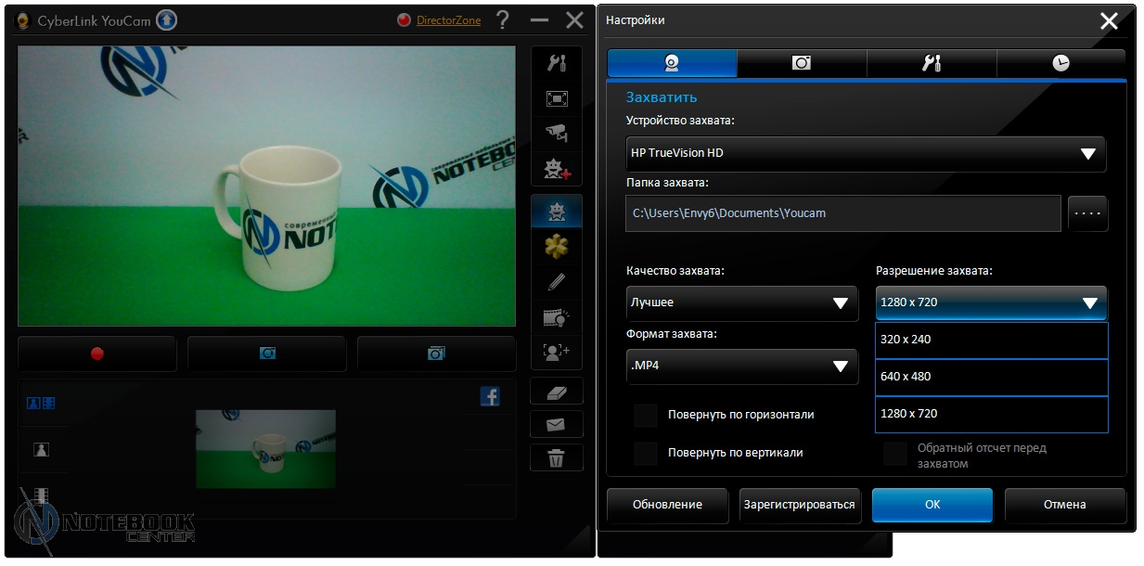Switch to the snapshot camera settings tab
Image resolution: width=1144 pixels, height=566 pixels.
point(802,62)
